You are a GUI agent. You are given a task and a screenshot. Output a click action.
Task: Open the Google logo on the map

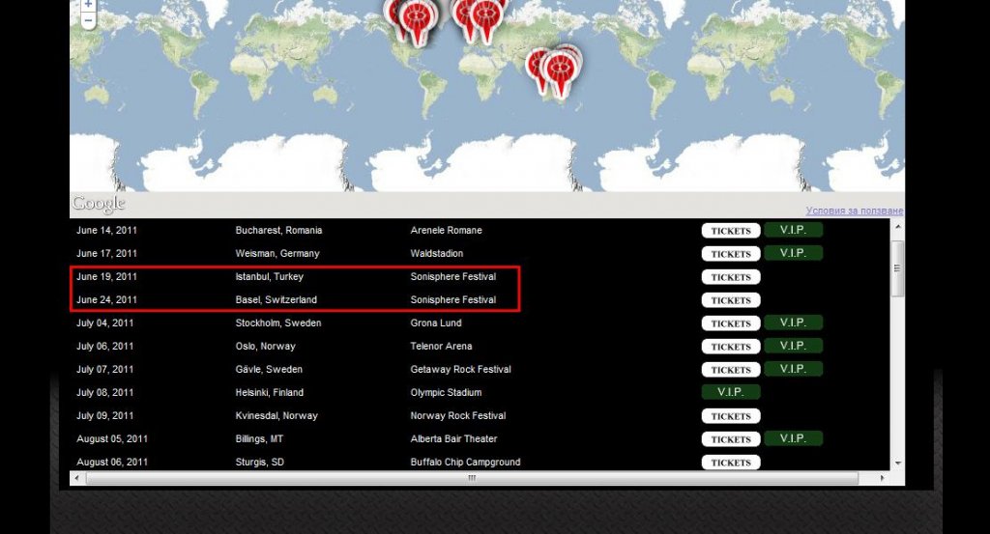point(99,204)
